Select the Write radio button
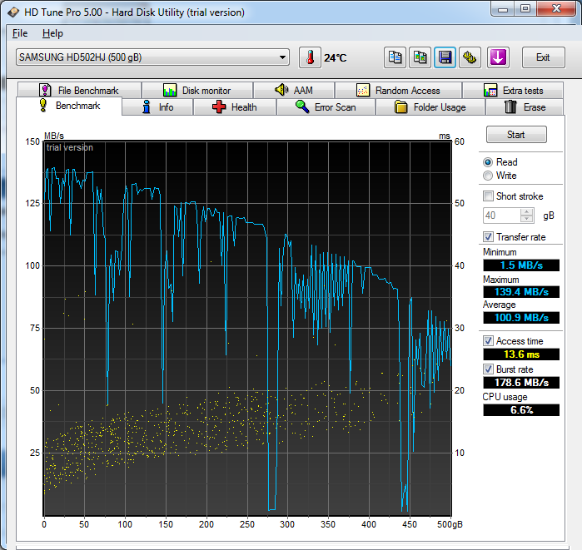The image size is (582, 550). 488,176
